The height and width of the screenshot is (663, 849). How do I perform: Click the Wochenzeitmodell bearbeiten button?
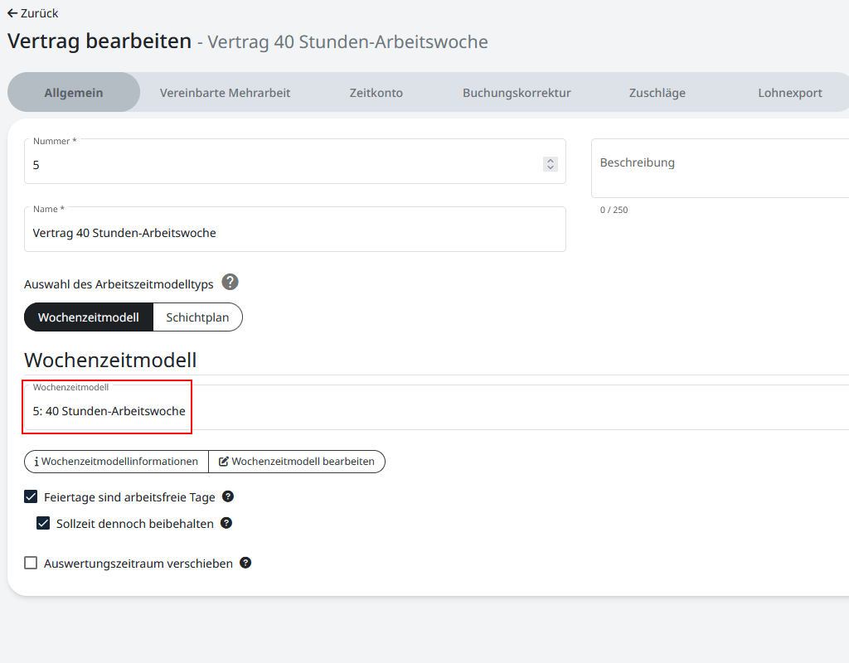[x=297, y=462]
